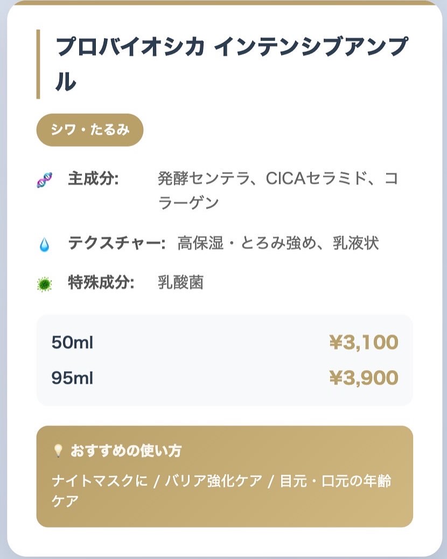Click the ¥3,100 price
This screenshot has height=559, width=447.
[x=364, y=342]
